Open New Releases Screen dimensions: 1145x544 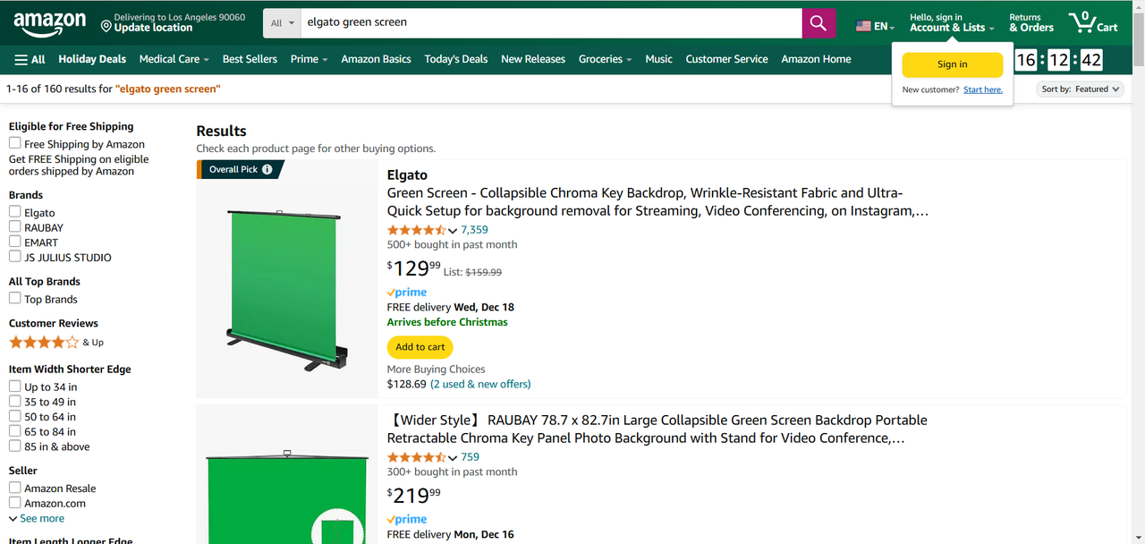coord(533,59)
